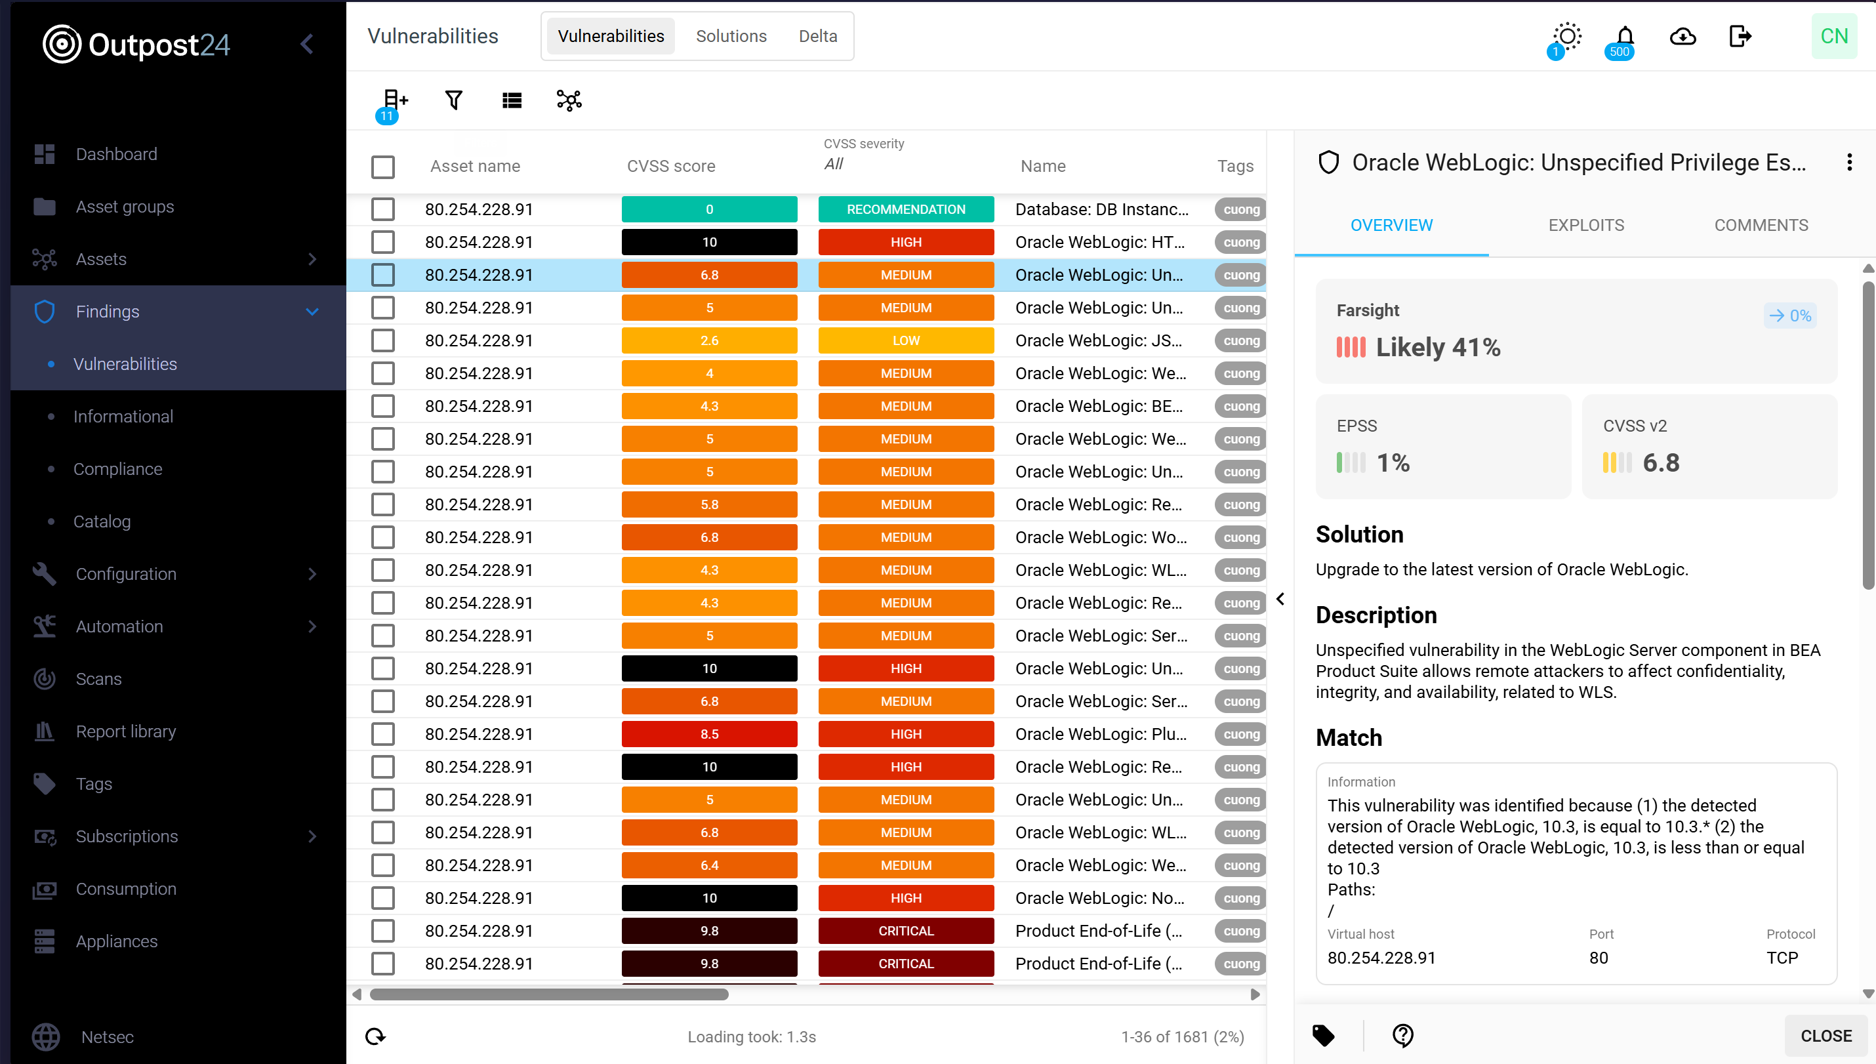Open Informational under Findings
This screenshot has width=1876, height=1064.
point(123,417)
